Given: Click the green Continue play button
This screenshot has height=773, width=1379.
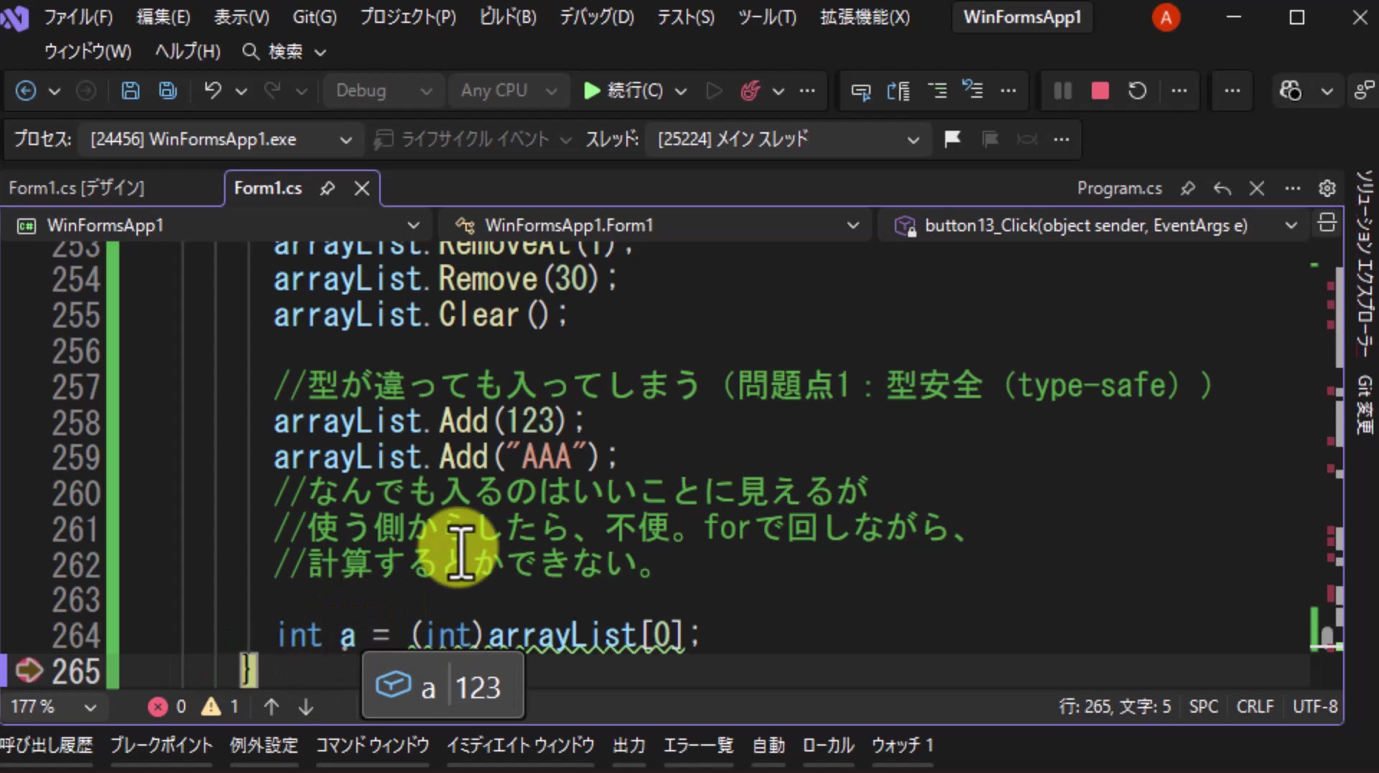Looking at the screenshot, I should point(592,91).
